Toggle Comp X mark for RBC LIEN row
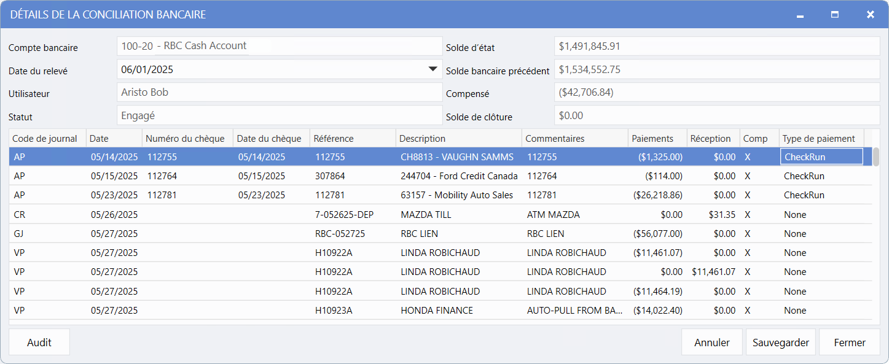 (747, 234)
